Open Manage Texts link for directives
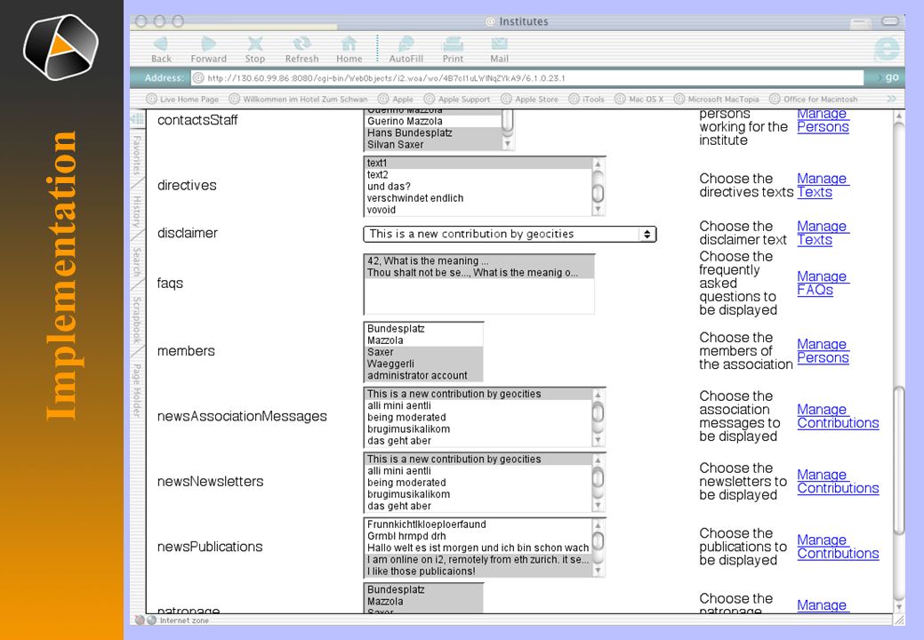924x640 pixels. [x=823, y=186]
